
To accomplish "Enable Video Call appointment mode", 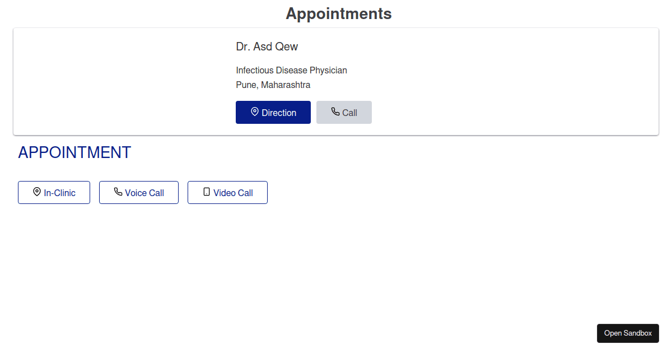I will (x=227, y=192).
